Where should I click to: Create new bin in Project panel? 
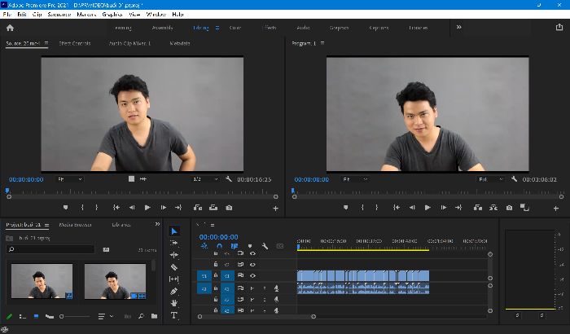(x=155, y=316)
